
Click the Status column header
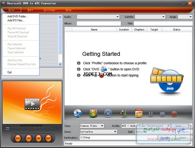pos(177,30)
